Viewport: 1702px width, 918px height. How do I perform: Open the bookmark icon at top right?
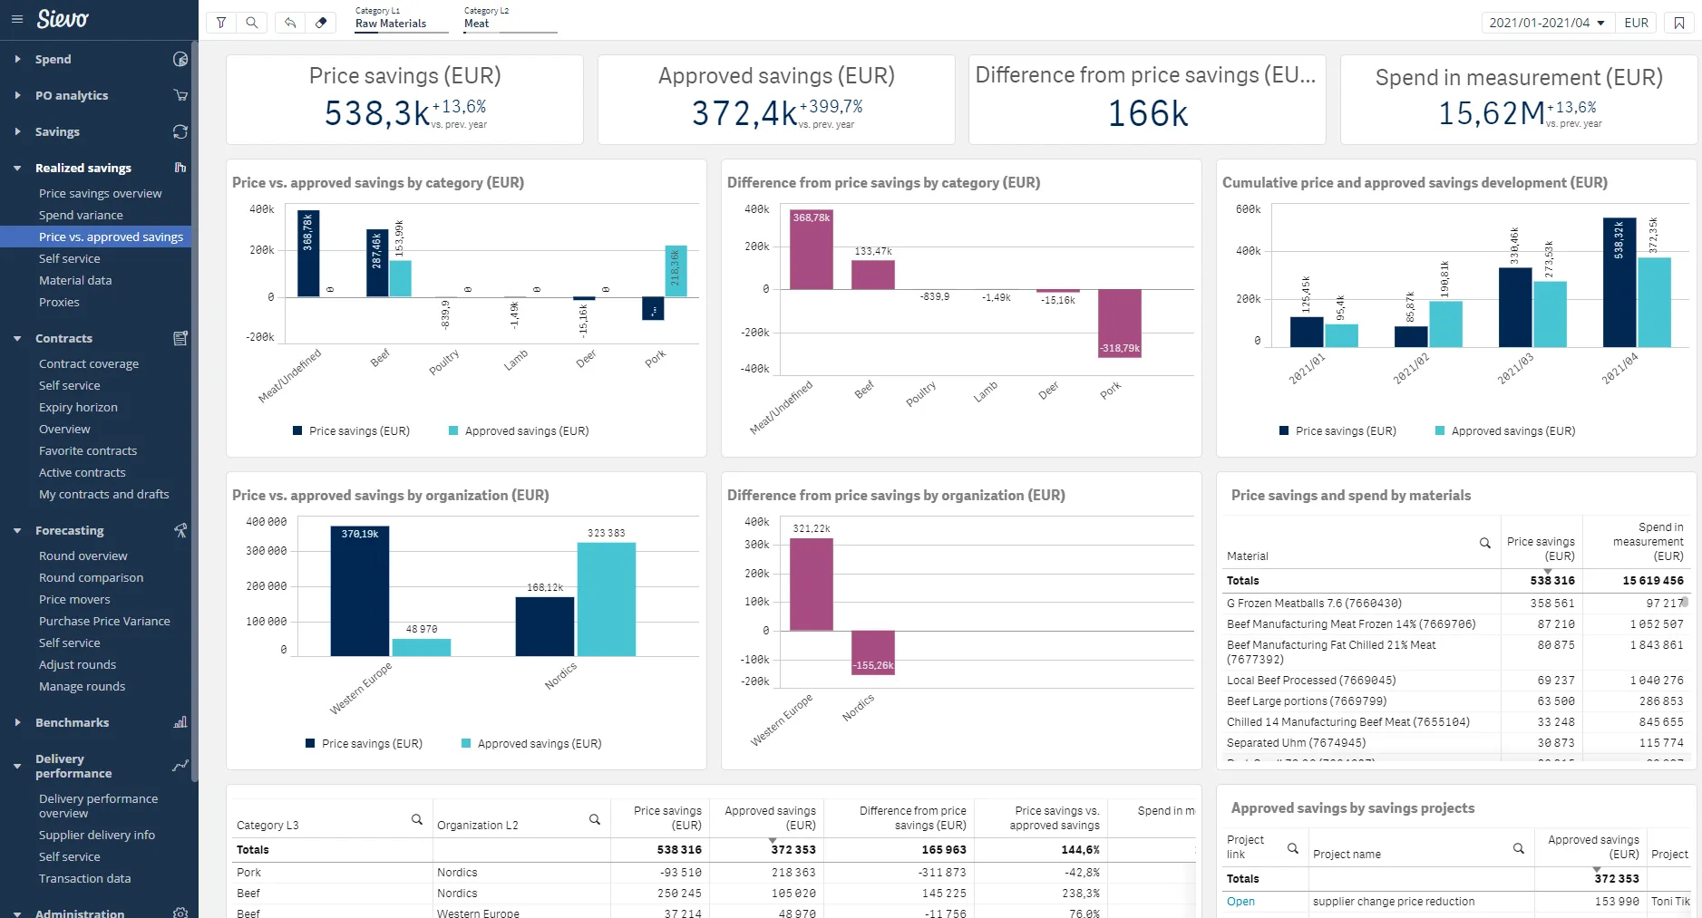pos(1679,23)
